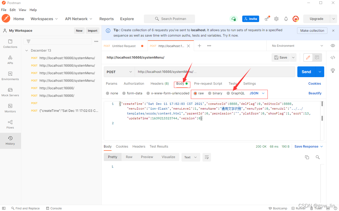This screenshot has height=211, width=339.
Task: Open the user avatar menu
Action: (296, 19)
